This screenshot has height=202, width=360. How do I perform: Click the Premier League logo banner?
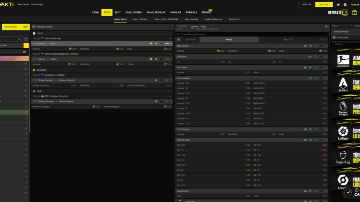click(345, 108)
